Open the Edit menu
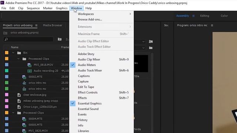This screenshot has height=133, width=237. (12, 8)
